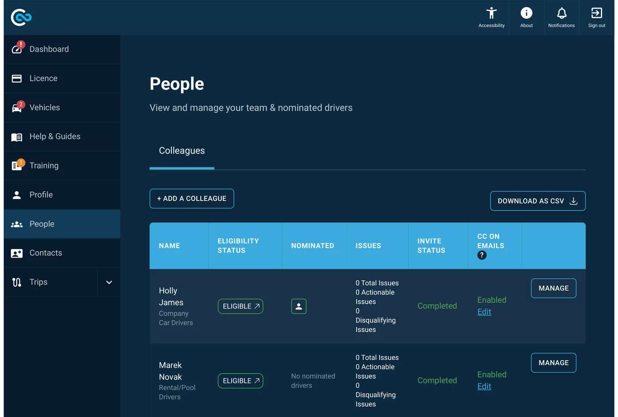Open Contacts in the sidebar
618x417 pixels.
click(62, 253)
